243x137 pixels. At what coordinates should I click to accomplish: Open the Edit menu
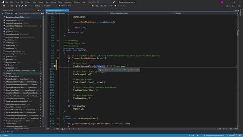[12, 2]
